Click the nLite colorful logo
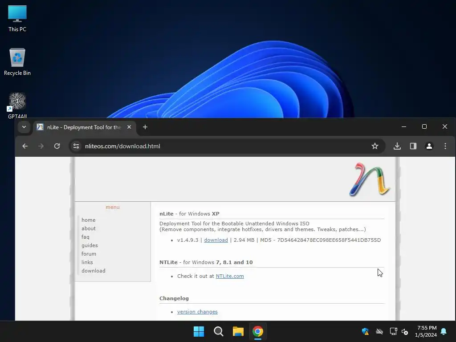The width and height of the screenshot is (456, 342). (369, 179)
